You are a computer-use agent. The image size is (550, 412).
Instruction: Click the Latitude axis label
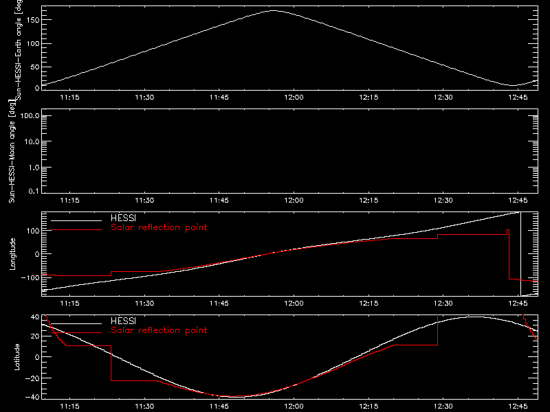click(x=16, y=357)
